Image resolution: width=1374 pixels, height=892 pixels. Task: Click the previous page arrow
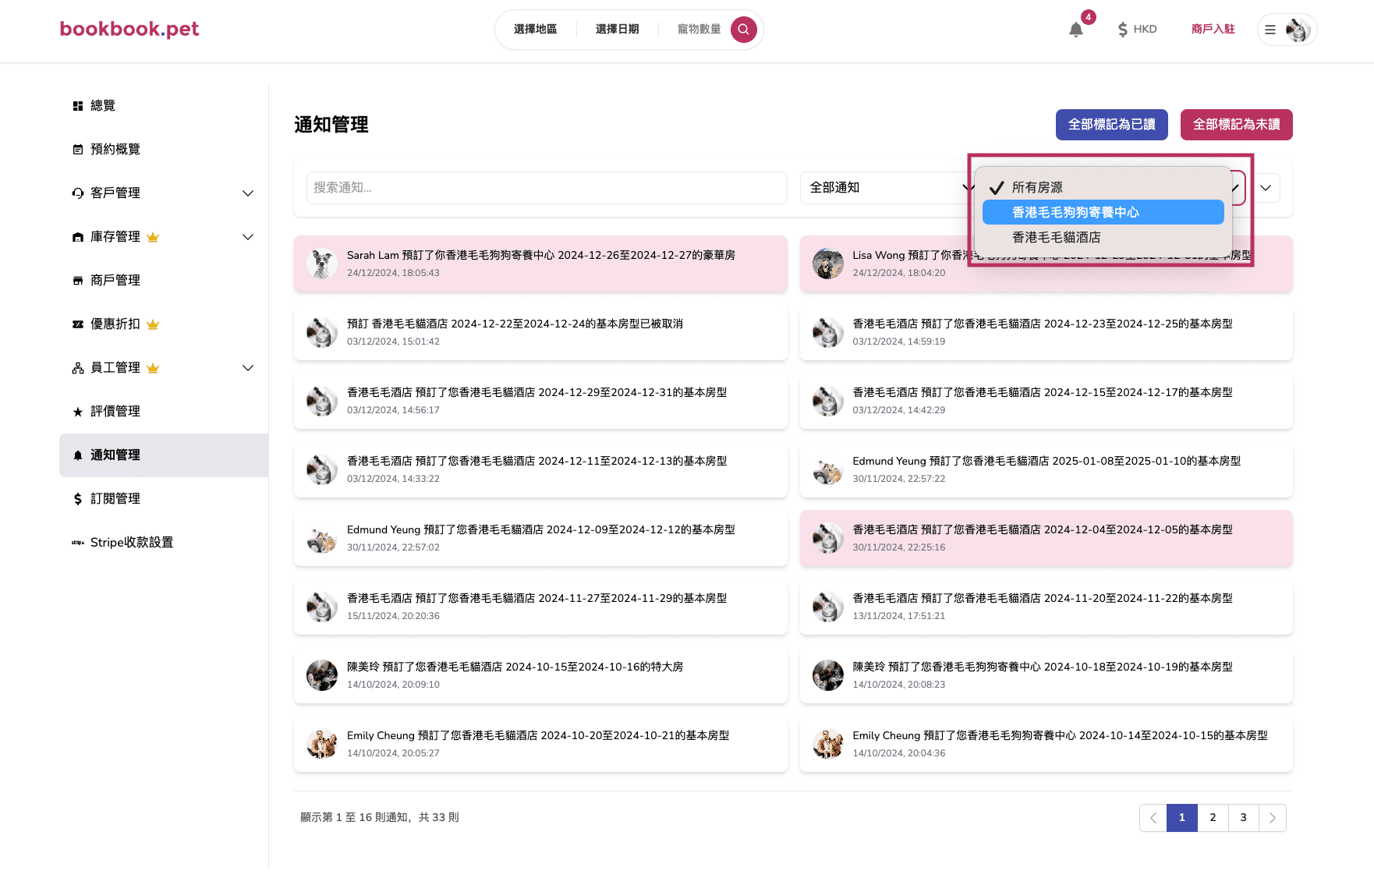[x=1153, y=818]
